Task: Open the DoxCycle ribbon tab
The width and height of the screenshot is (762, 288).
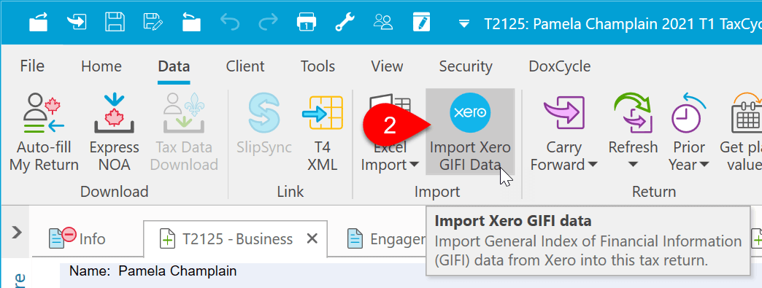Action: (x=560, y=66)
